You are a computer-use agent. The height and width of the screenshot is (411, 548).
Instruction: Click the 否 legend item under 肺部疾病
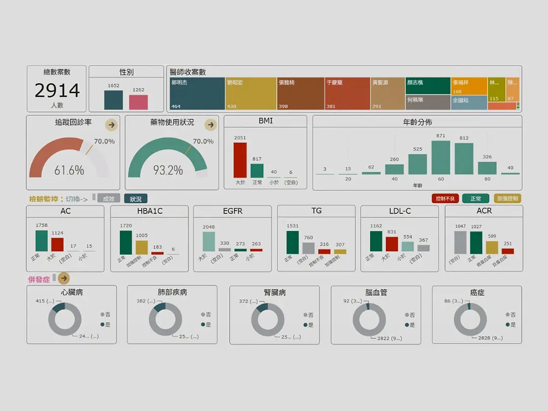206,315
